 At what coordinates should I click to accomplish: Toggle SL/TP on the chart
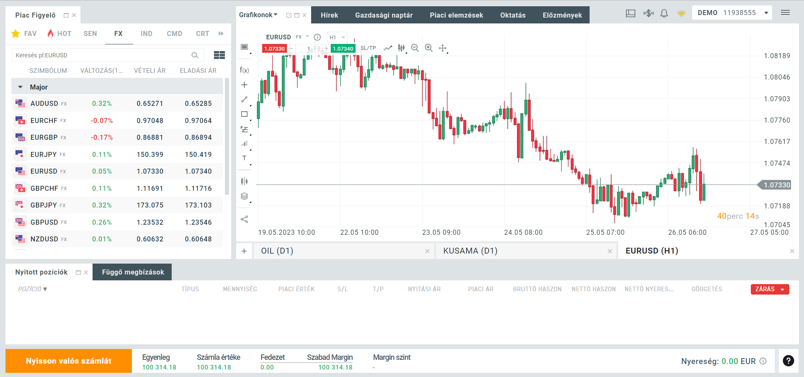(x=368, y=48)
